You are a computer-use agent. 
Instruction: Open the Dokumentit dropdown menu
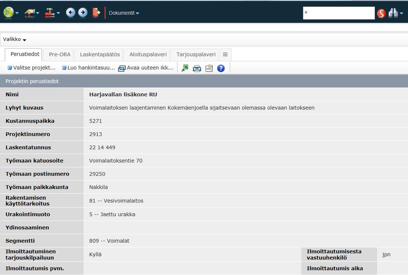pyautogui.click(x=124, y=13)
